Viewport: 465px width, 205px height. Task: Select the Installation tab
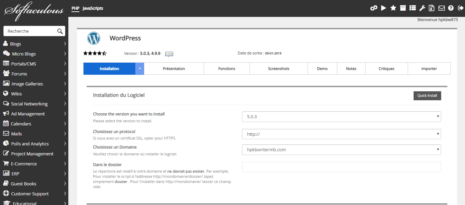pyautogui.click(x=109, y=69)
